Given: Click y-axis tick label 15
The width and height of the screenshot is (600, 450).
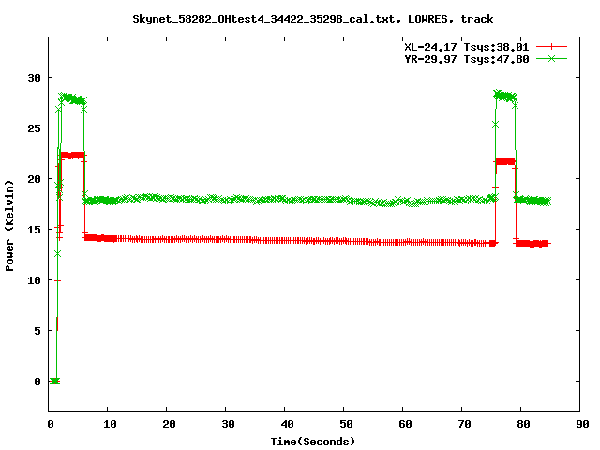Looking at the screenshot, I should [35, 229].
